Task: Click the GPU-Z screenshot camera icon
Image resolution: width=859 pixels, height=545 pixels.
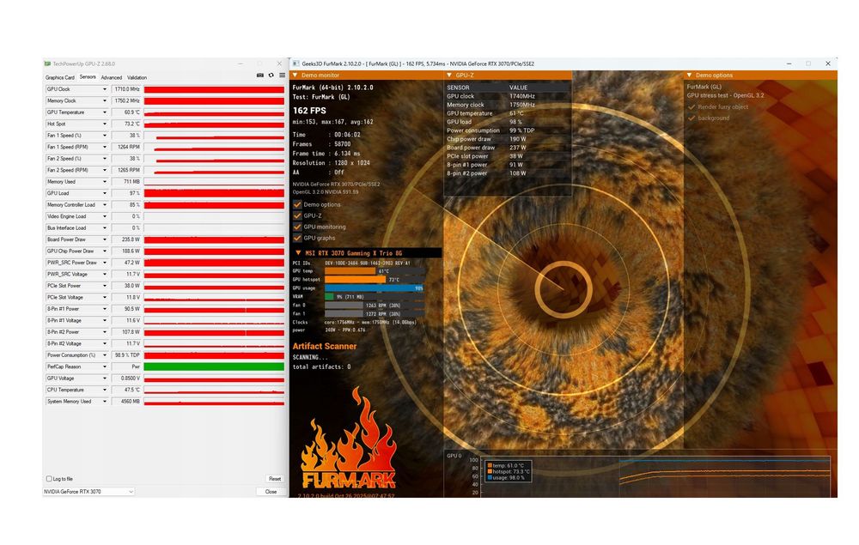Action: point(260,76)
